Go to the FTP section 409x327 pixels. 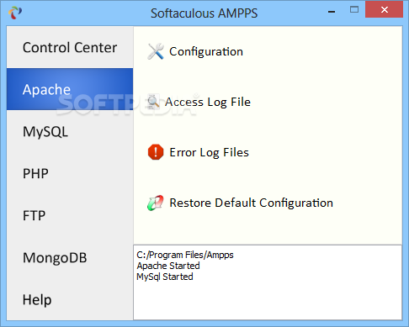tap(70, 215)
